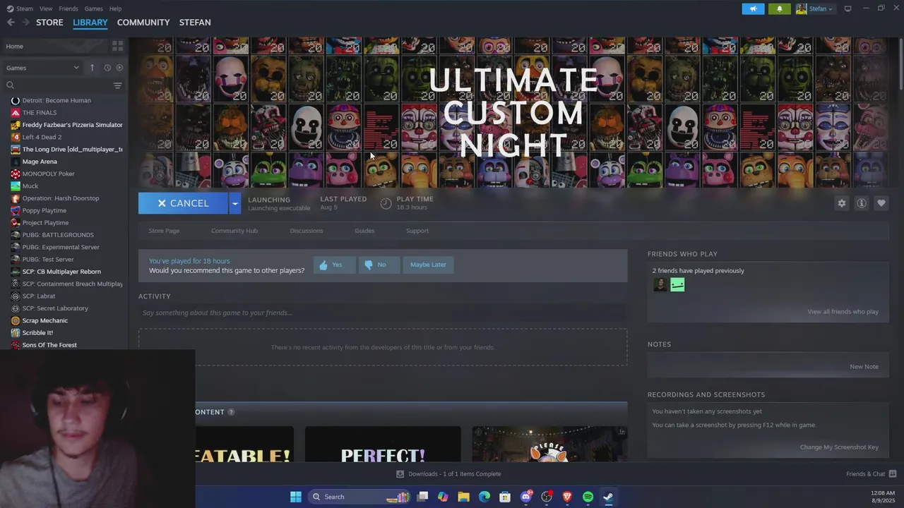Click the activity status input field
Image resolution: width=904 pixels, height=508 pixels.
382,313
